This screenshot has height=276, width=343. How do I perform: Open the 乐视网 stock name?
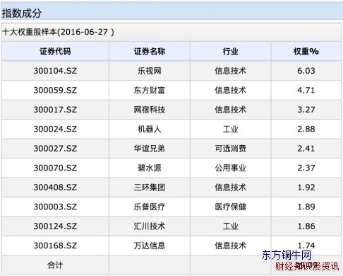click(x=150, y=71)
